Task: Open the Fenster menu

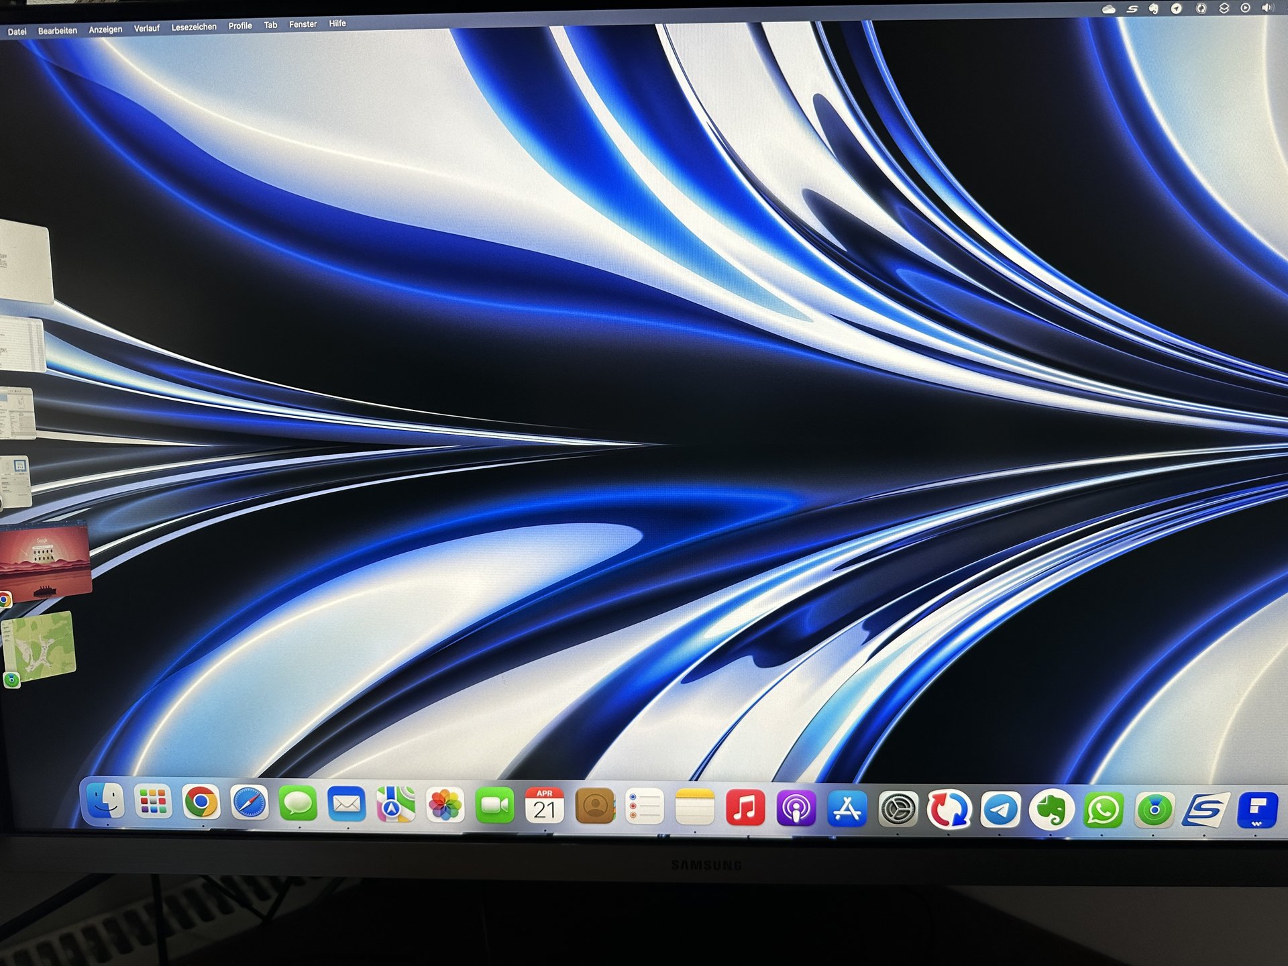Action: [303, 24]
